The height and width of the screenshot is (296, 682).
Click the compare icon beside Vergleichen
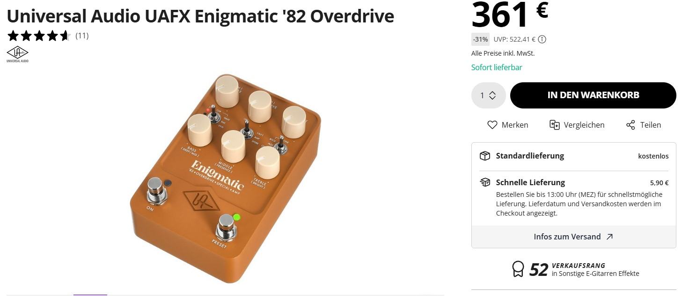tap(555, 125)
